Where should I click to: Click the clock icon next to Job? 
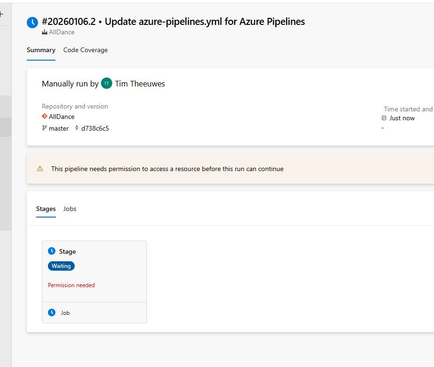tap(52, 312)
